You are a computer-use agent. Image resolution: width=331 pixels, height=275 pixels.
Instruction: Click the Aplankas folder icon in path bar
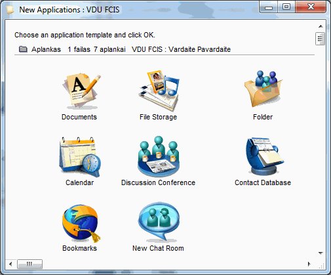[23, 49]
